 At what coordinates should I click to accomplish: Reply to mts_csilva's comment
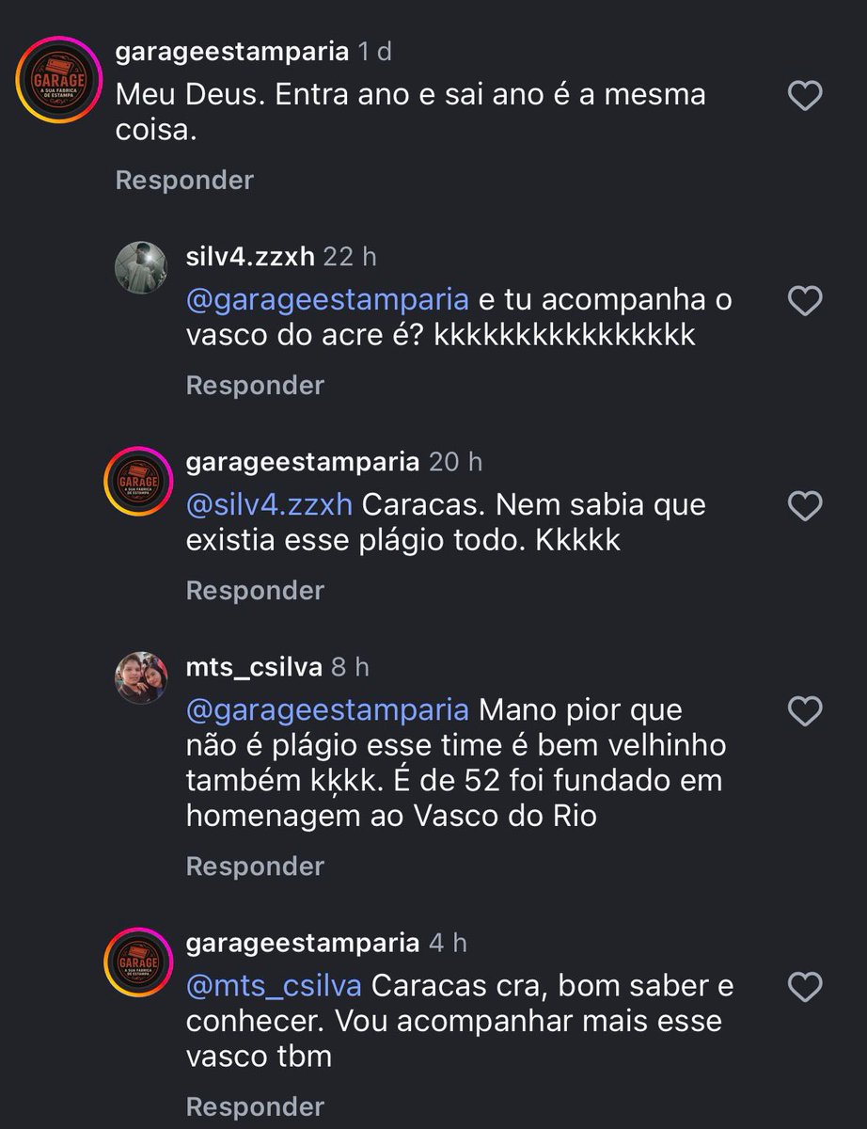coord(255,866)
